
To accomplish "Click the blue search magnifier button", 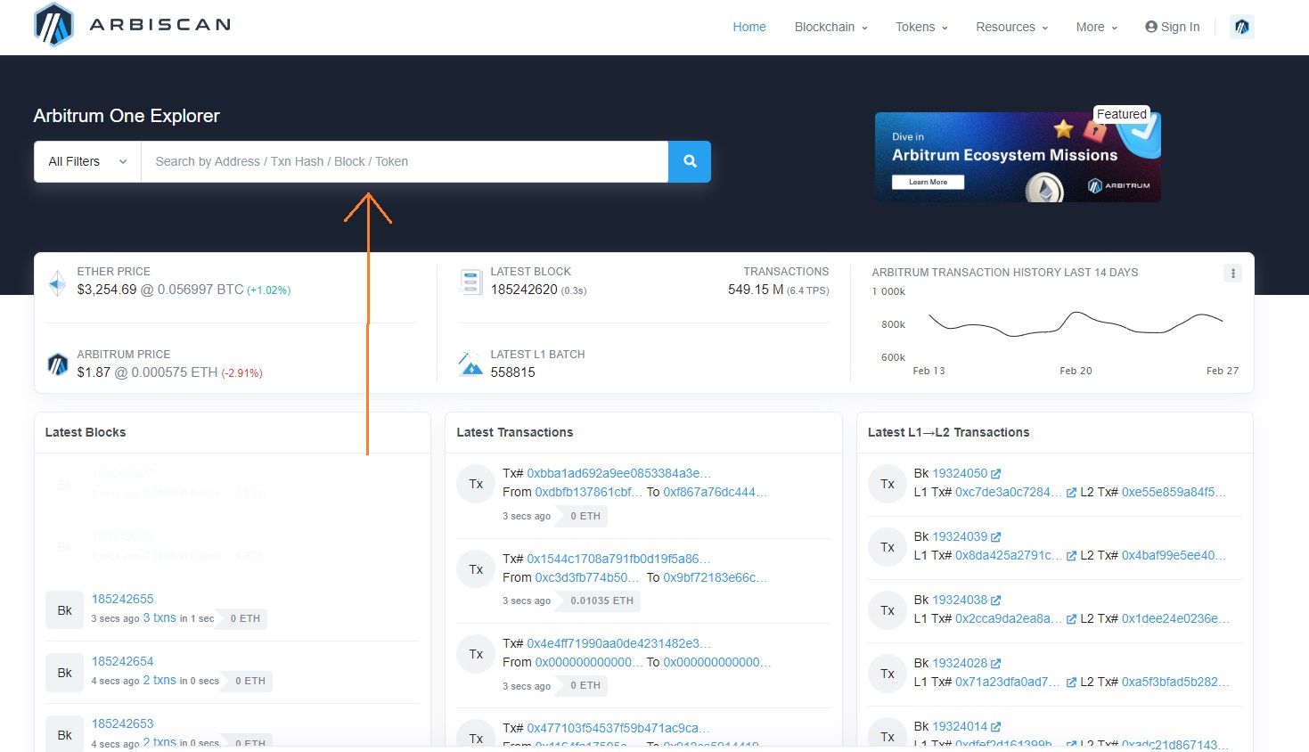I will coord(689,161).
